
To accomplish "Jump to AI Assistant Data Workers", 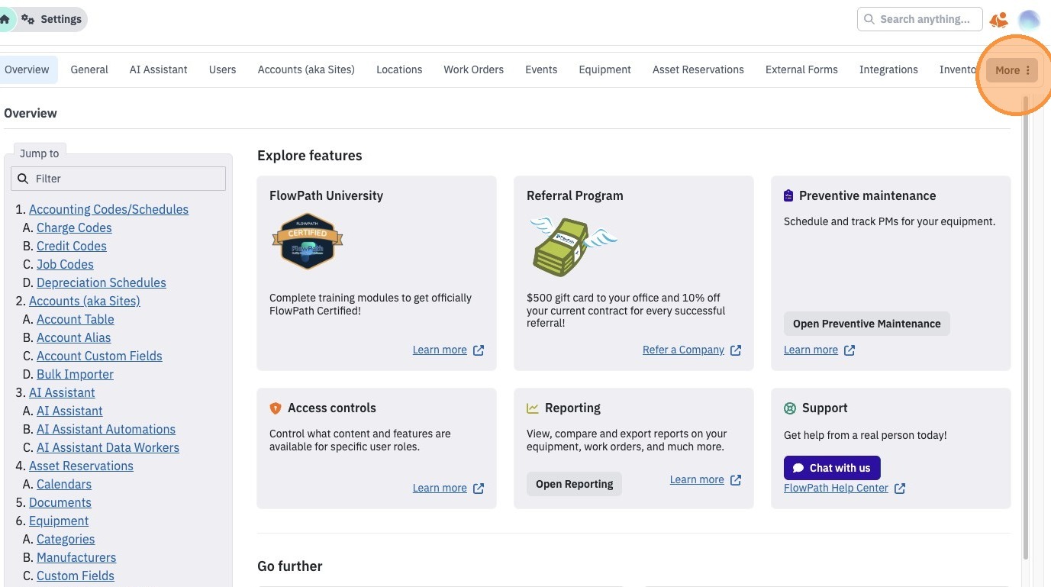I will coord(108,447).
